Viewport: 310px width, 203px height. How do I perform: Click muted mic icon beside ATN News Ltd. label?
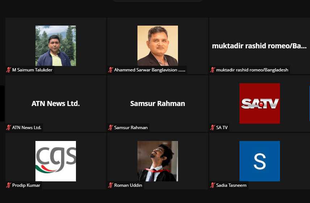pyautogui.click(x=9, y=128)
